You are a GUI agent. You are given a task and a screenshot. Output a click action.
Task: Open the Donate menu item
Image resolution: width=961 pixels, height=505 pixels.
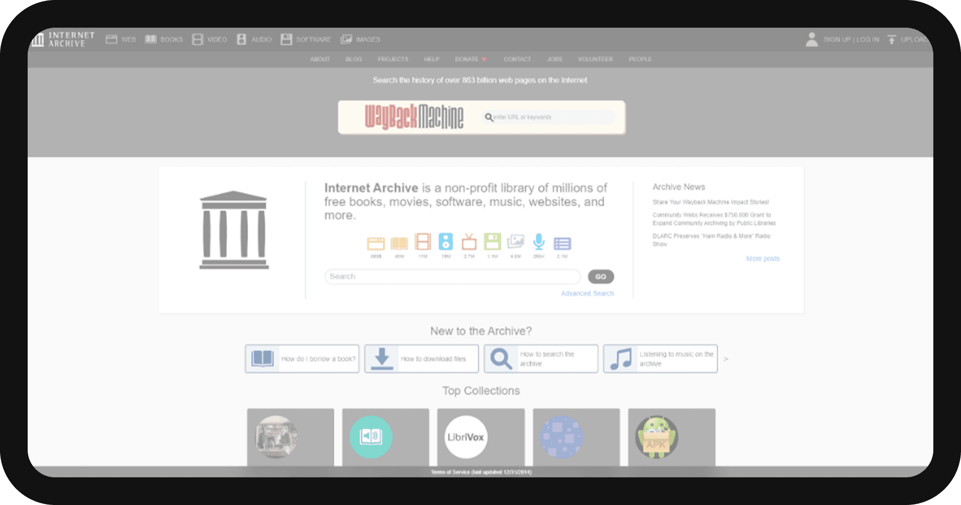pos(471,59)
